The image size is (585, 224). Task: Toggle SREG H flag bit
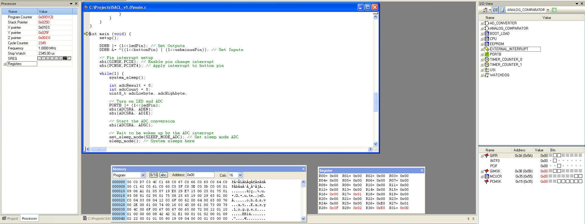click(48, 58)
